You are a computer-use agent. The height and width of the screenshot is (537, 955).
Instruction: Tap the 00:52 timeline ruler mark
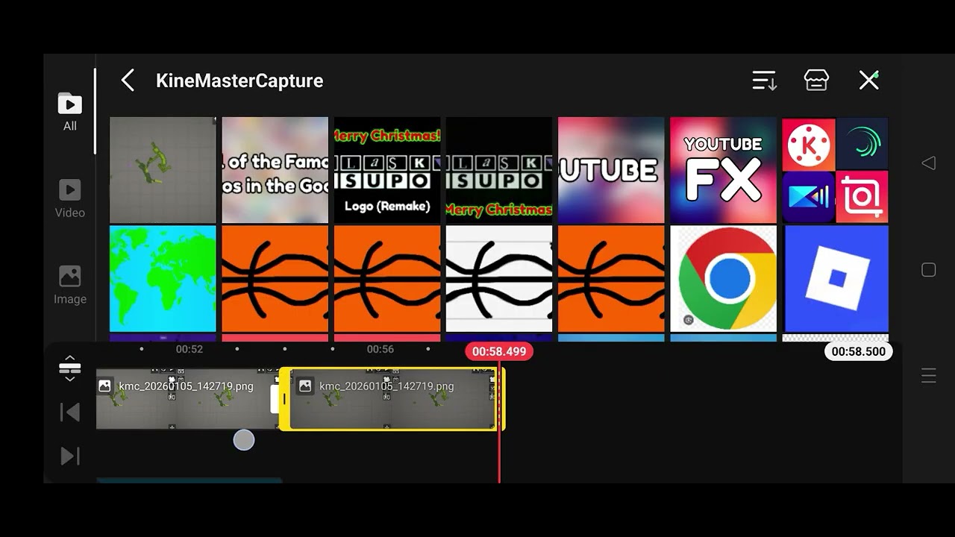click(190, 349)
